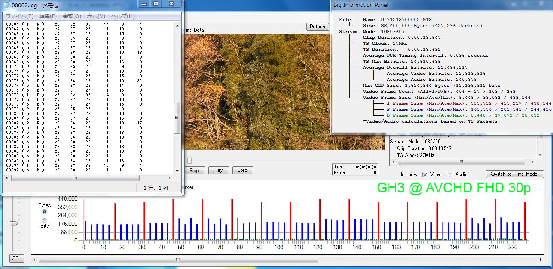The image size is (553, 269).
Task: Click the Notepad icon in the title bar
Action: coord(5,5)
